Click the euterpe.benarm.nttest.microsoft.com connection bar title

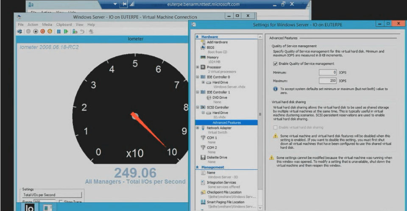[x=203, y=4]
